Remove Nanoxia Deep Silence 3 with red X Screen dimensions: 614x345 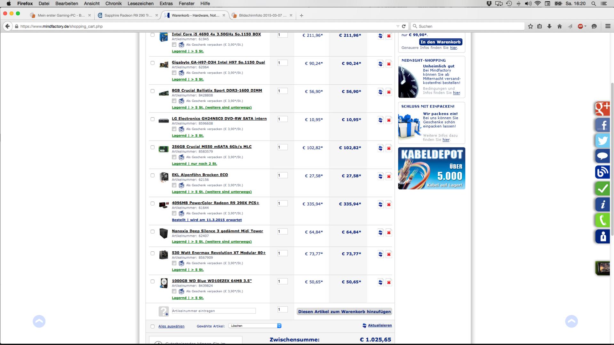pyautogui.click(x=389, y=233)
